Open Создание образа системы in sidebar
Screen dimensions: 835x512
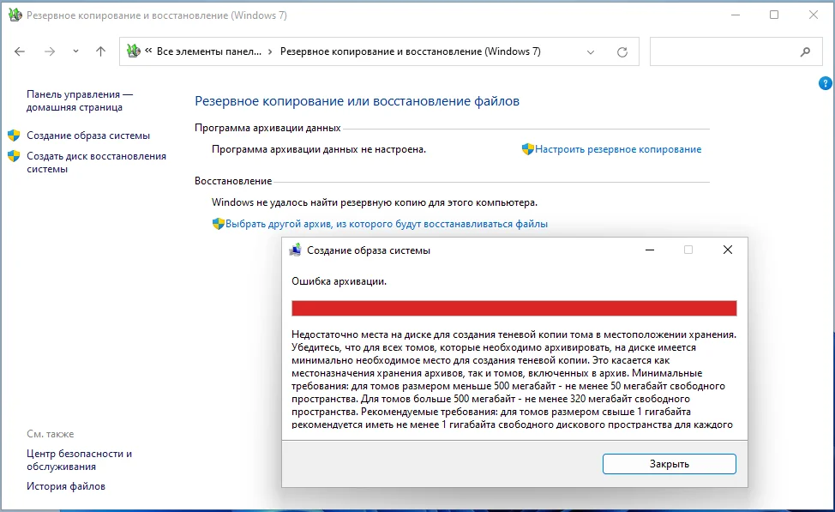point(87,136)
